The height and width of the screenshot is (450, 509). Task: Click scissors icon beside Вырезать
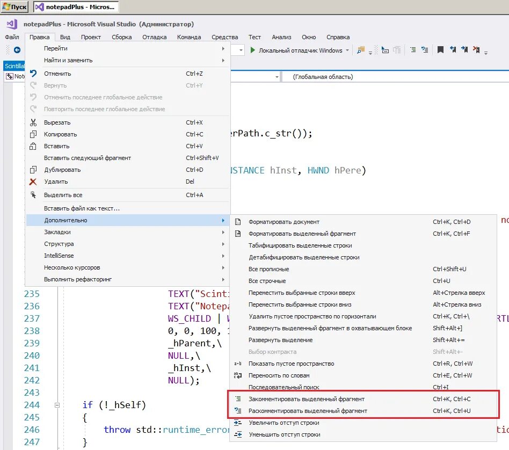pos(33,122)
